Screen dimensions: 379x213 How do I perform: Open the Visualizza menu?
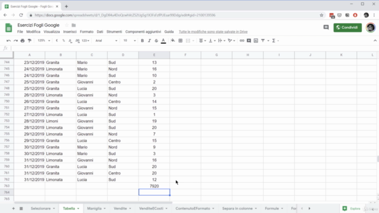pyautogui.click(x=52, y=31)
